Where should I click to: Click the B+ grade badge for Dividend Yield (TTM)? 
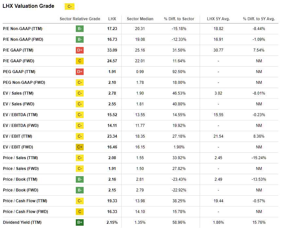(80, 222)
